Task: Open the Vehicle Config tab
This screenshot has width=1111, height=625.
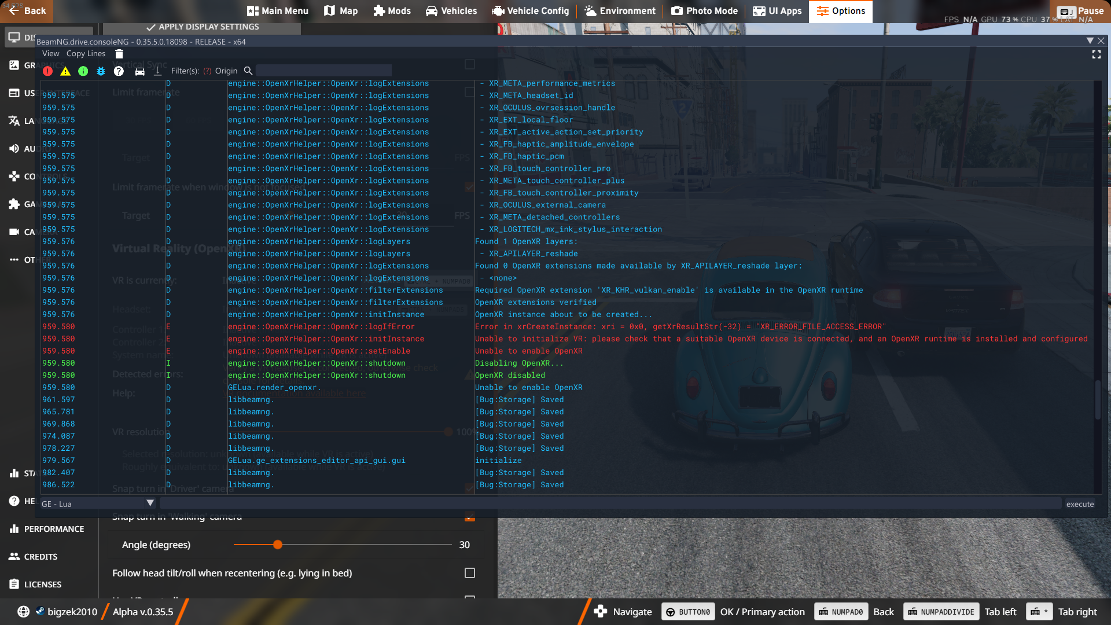Action: [x=531, y=11]
